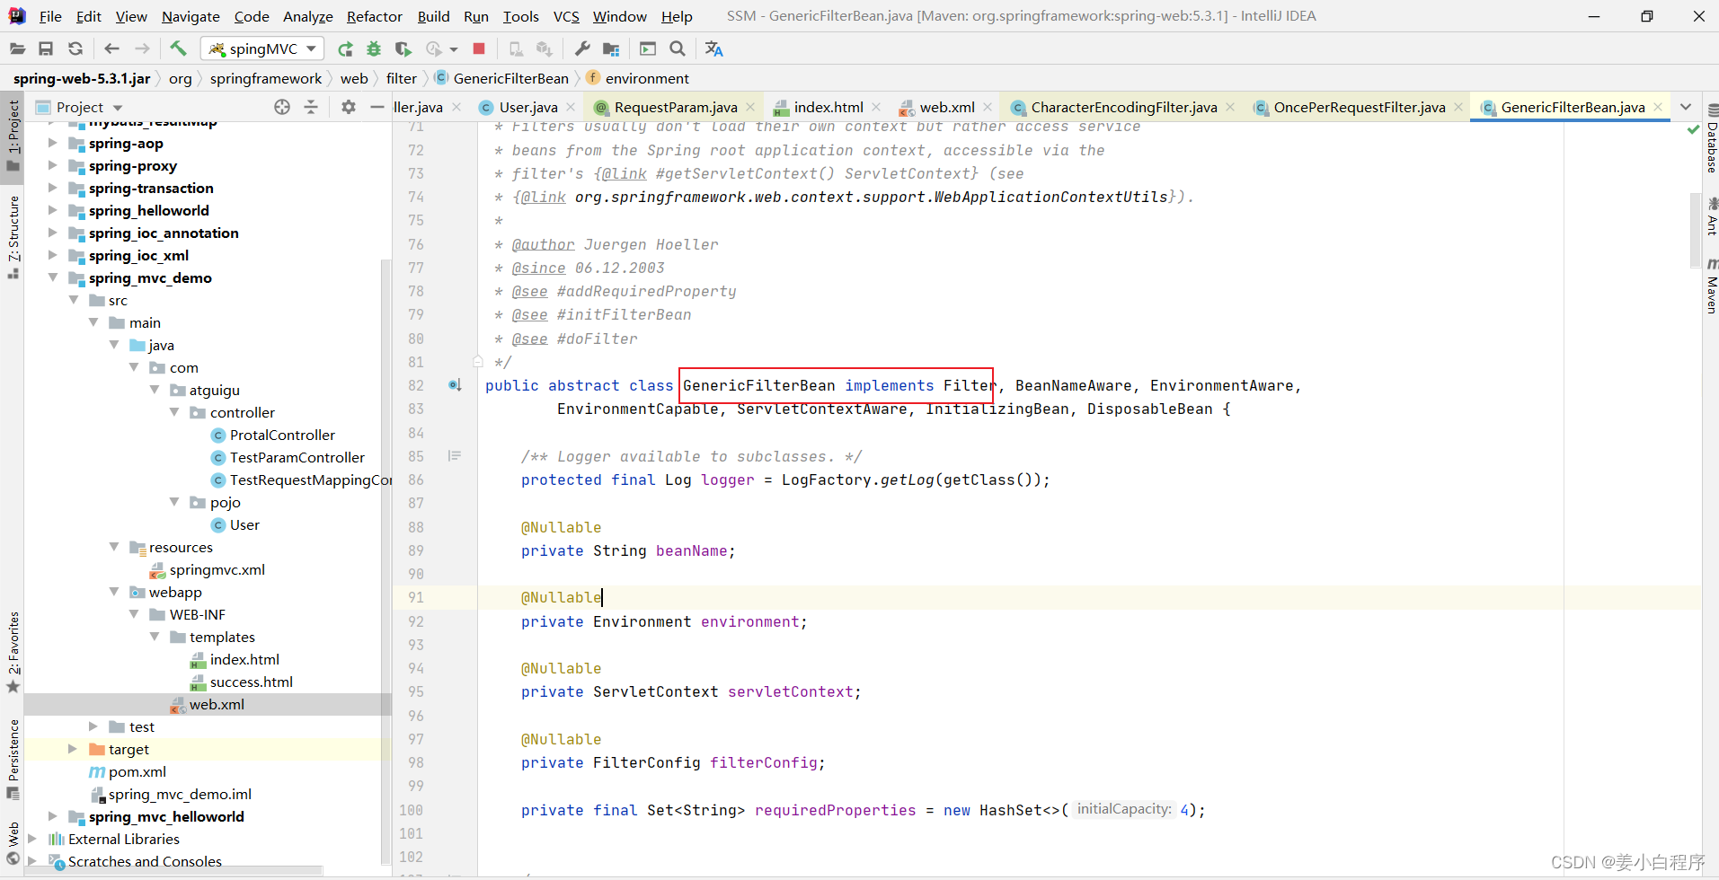Viewport: 1719px width, 880px height.
Task: Click the Synchronize refresh toolbar icon
Action: point(75,48)
